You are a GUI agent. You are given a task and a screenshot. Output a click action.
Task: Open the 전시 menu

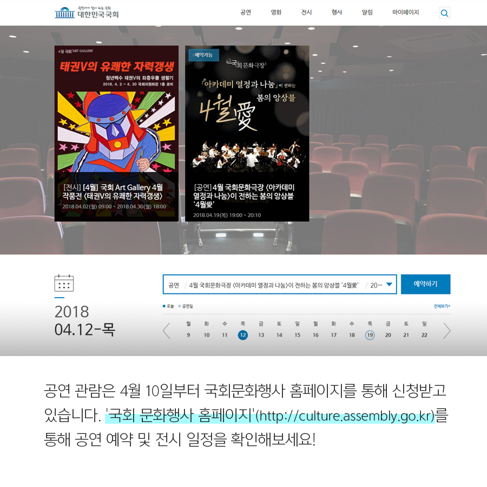(307, 12)
